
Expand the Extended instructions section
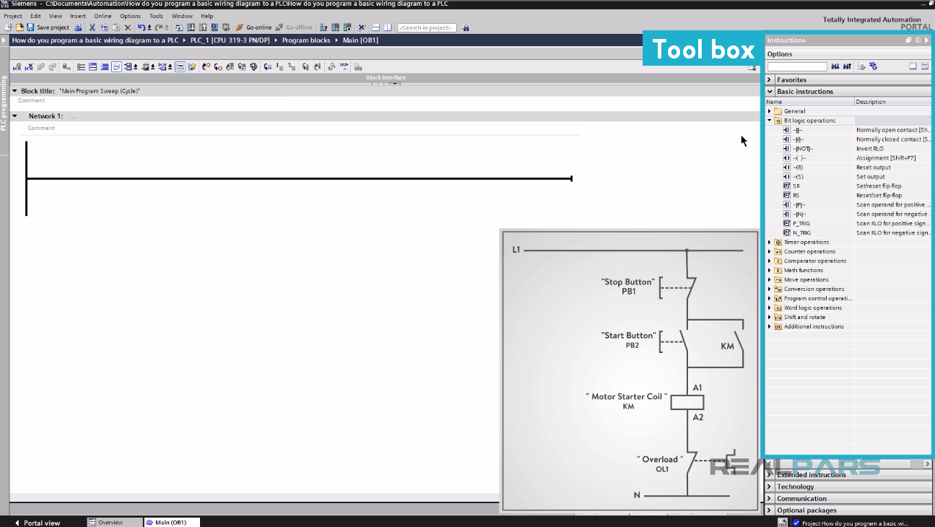[x=769, y=474]
